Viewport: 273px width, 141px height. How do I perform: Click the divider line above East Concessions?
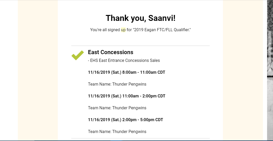[140, 46]
